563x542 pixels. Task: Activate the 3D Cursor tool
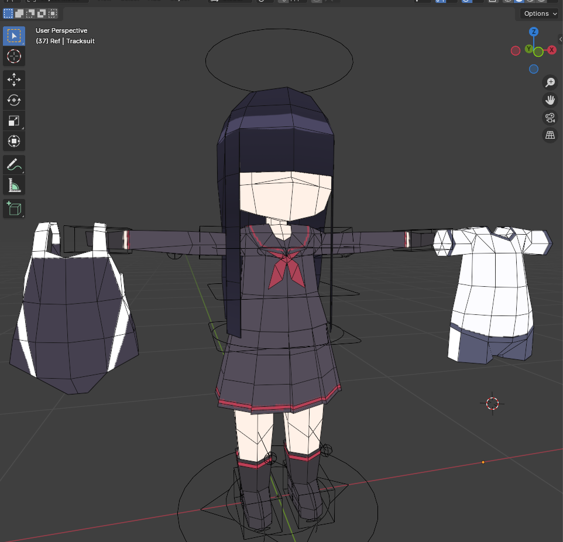tap(14, 56)
